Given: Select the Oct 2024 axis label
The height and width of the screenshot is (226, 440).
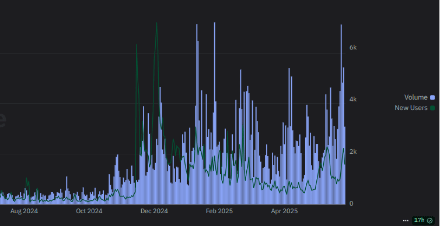Looking at the screenshot, I should pyautogui.click(x=89, y=211).
